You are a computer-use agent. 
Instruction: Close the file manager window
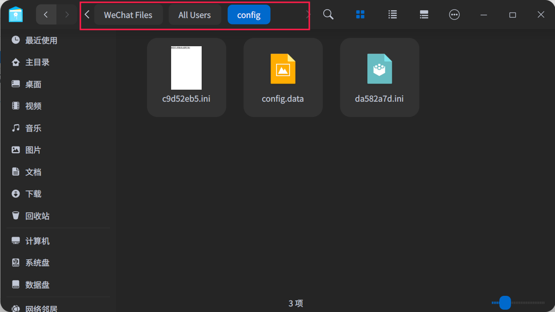(541, 15)
